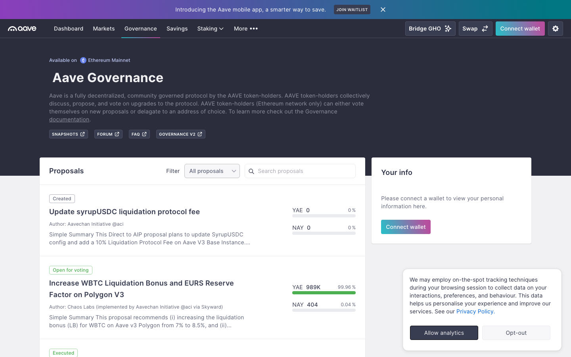Open the Governance documentation link
Viewport: 571px width, 357px height.
69,119
